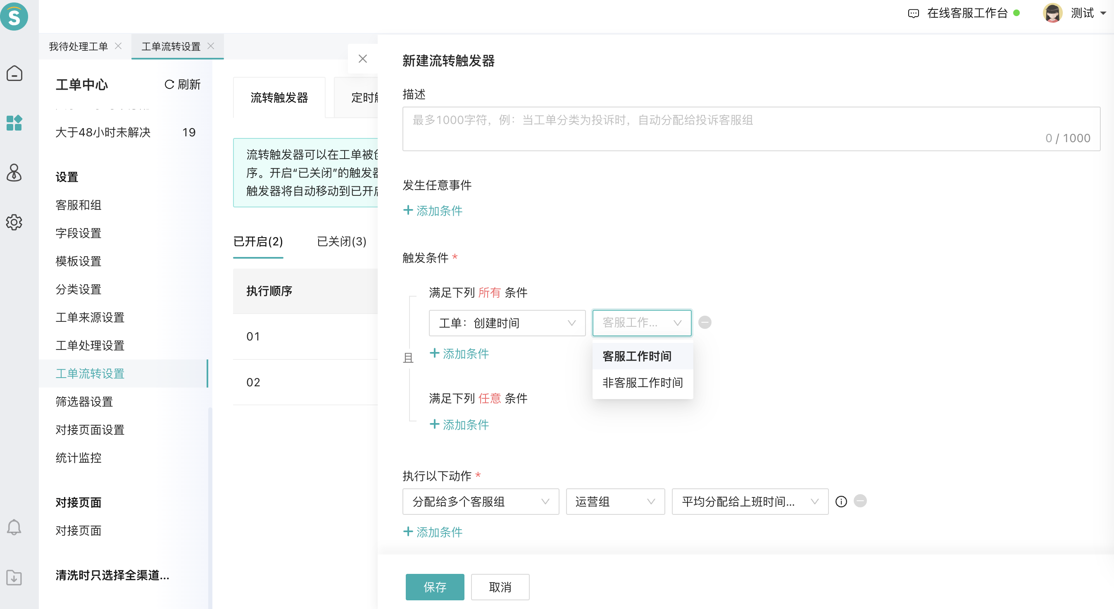Remove the 分配给多个客服组 action row
Screen dimensions: 1114x609
860,501
